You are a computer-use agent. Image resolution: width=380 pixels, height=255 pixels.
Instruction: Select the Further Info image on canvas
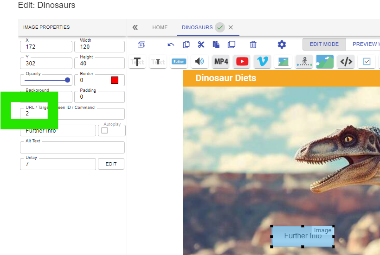click(x=303, y=236)
